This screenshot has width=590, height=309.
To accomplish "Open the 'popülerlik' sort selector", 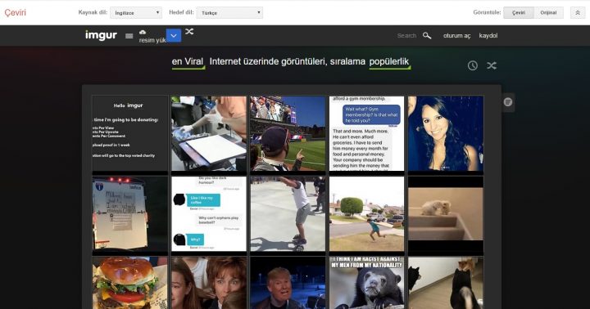I will pos(389,62).
